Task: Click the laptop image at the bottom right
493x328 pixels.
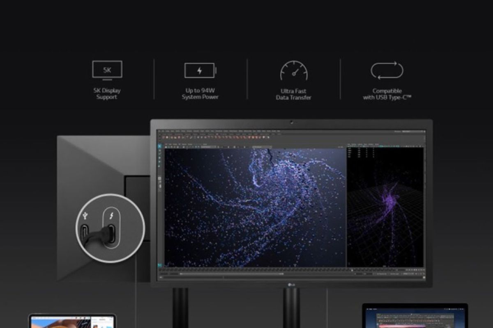Action: pos(415,316)
